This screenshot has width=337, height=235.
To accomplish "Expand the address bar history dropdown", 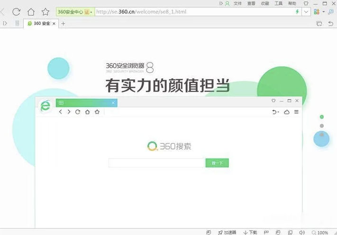I will click(x=306, y=12).
